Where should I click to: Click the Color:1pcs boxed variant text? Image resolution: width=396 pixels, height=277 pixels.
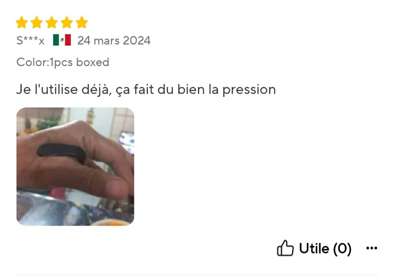[63, 62]
